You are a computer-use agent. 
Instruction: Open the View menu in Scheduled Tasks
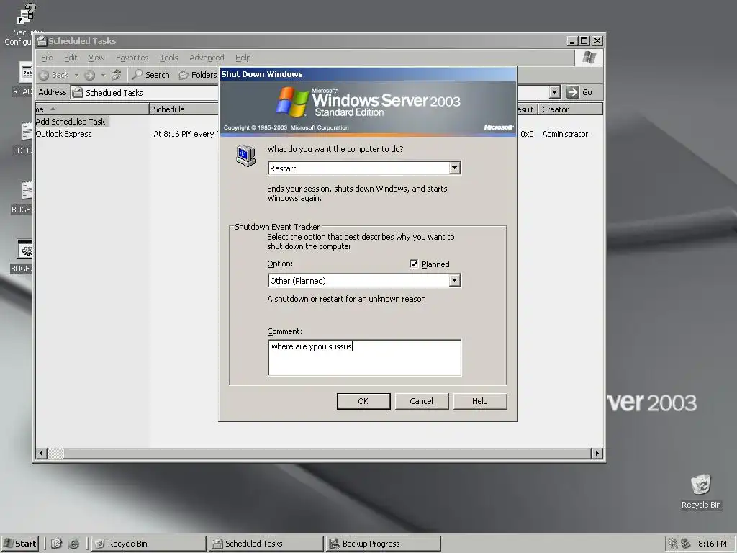pos(96,58)
